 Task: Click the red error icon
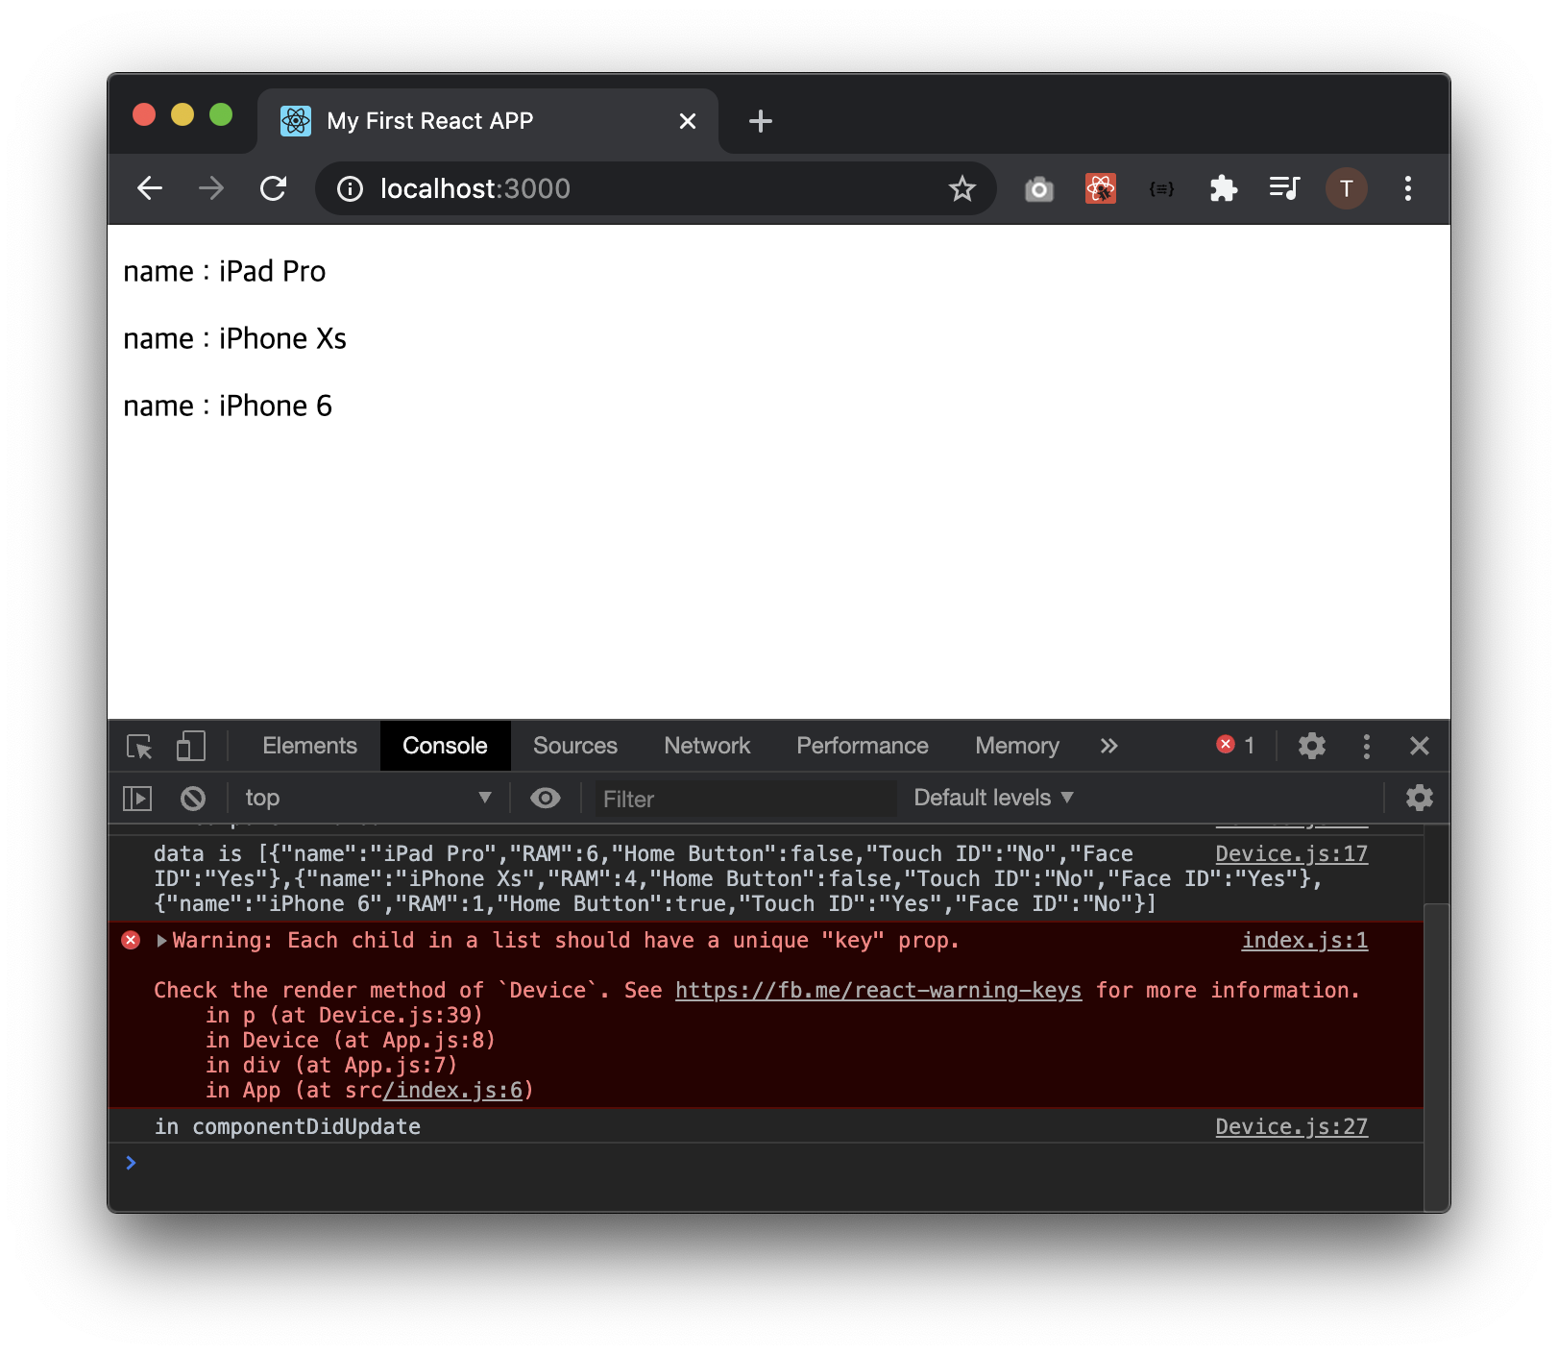[x=131, y=940]
